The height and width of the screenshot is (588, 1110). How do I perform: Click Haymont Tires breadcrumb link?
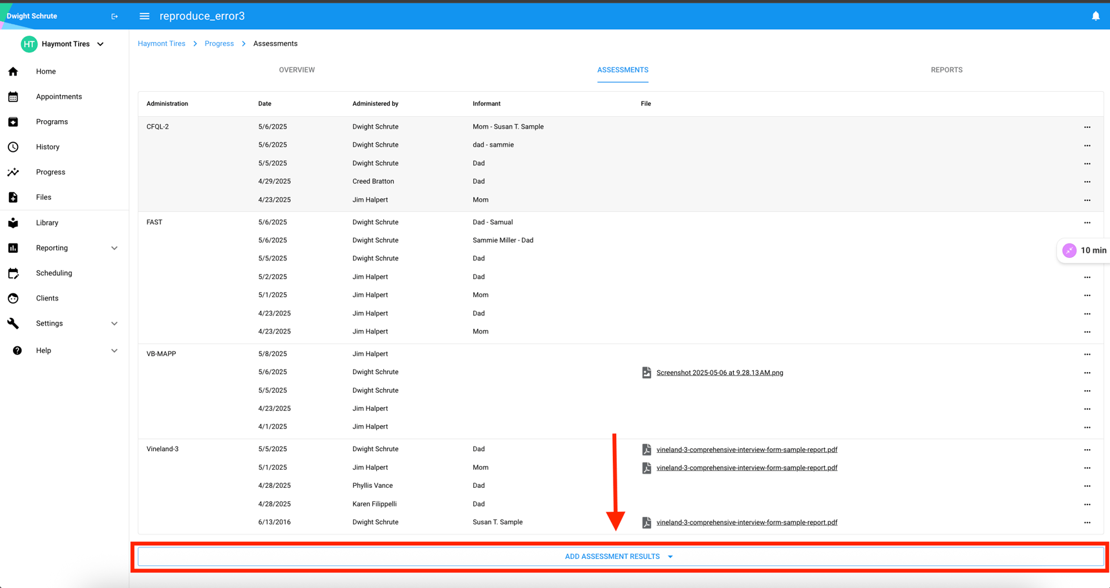coord(162,44)
